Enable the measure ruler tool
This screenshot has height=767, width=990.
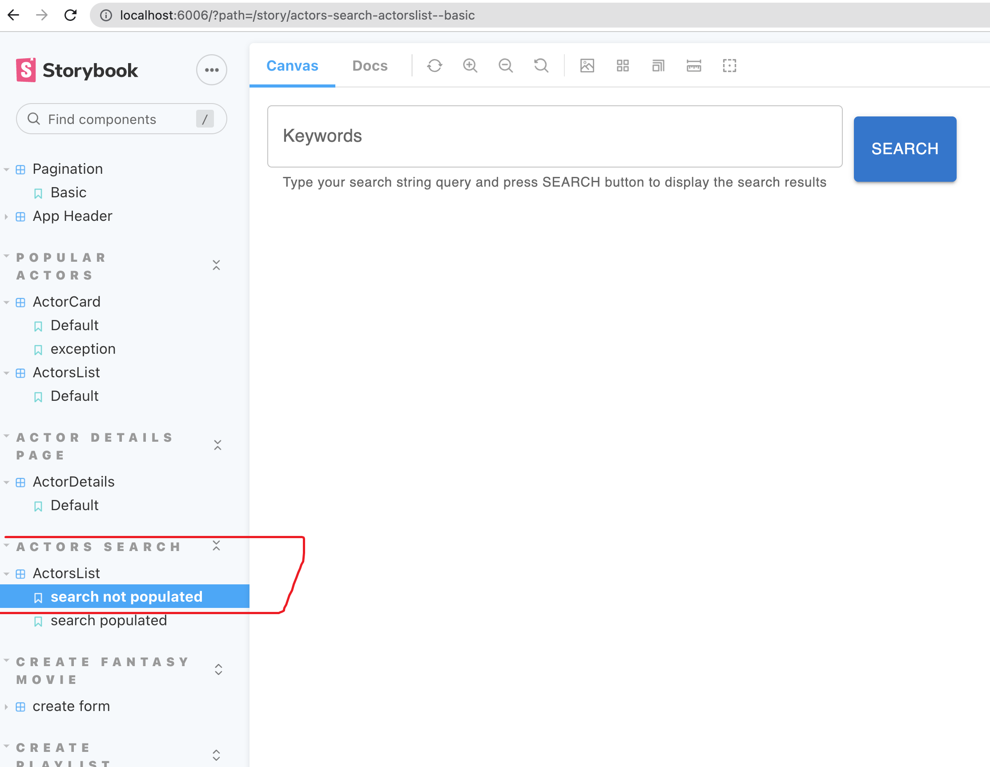pos(693,66)
